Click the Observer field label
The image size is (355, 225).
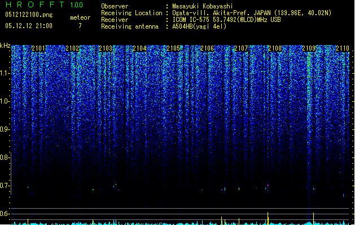pyautogui.click(x=115, y=6)
